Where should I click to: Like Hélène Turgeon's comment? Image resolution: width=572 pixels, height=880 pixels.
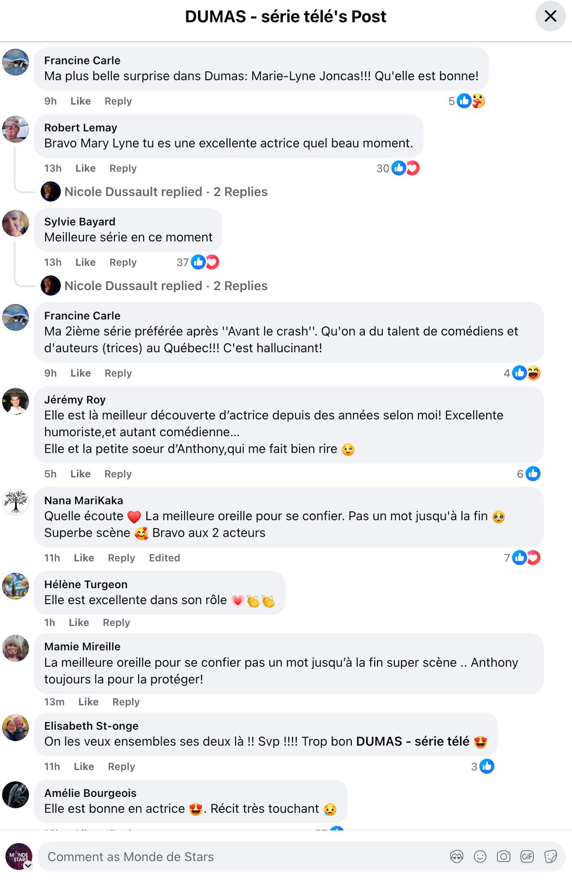(79, 623)
